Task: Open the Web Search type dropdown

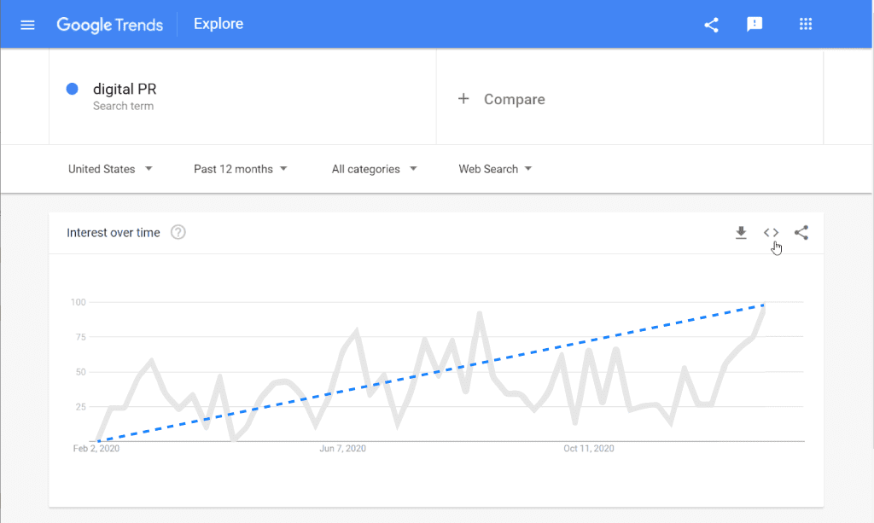Action: point(495,169)
